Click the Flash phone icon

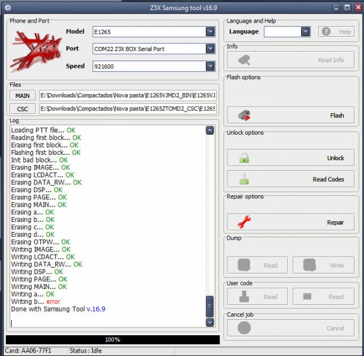point(244,115)
